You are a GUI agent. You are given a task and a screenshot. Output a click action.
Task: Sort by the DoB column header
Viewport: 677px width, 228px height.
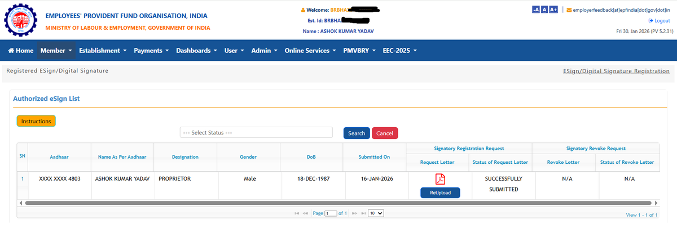click(x=311, y=157)
